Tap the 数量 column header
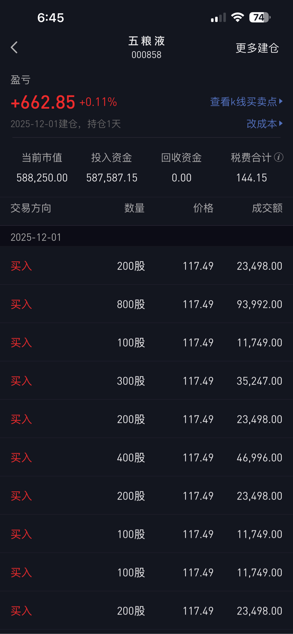 tap(134, 208)
